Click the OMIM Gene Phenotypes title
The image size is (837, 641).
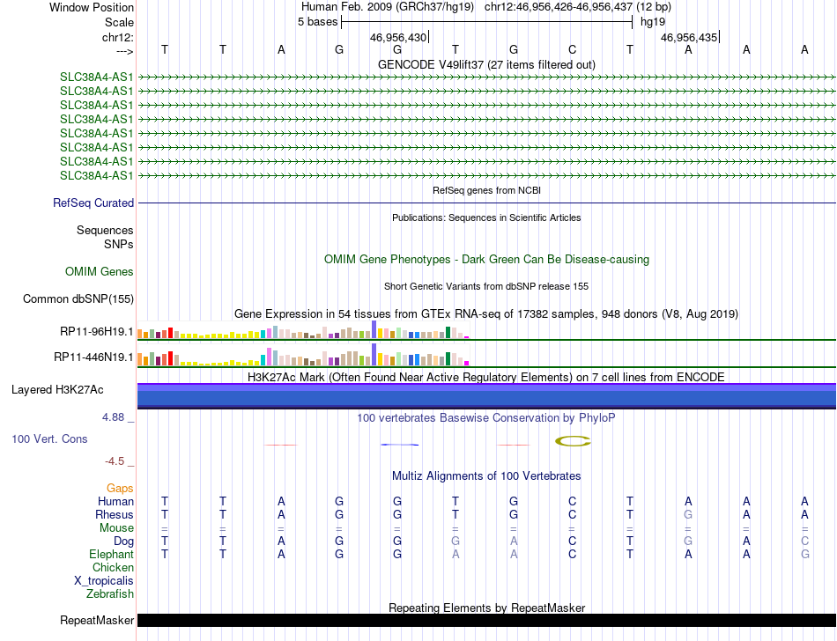[487, 259]
